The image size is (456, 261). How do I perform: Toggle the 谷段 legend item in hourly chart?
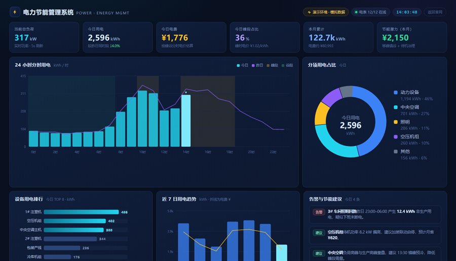click(x=287, y=65)
